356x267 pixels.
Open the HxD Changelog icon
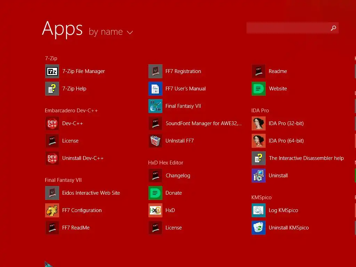click(155, 176)
